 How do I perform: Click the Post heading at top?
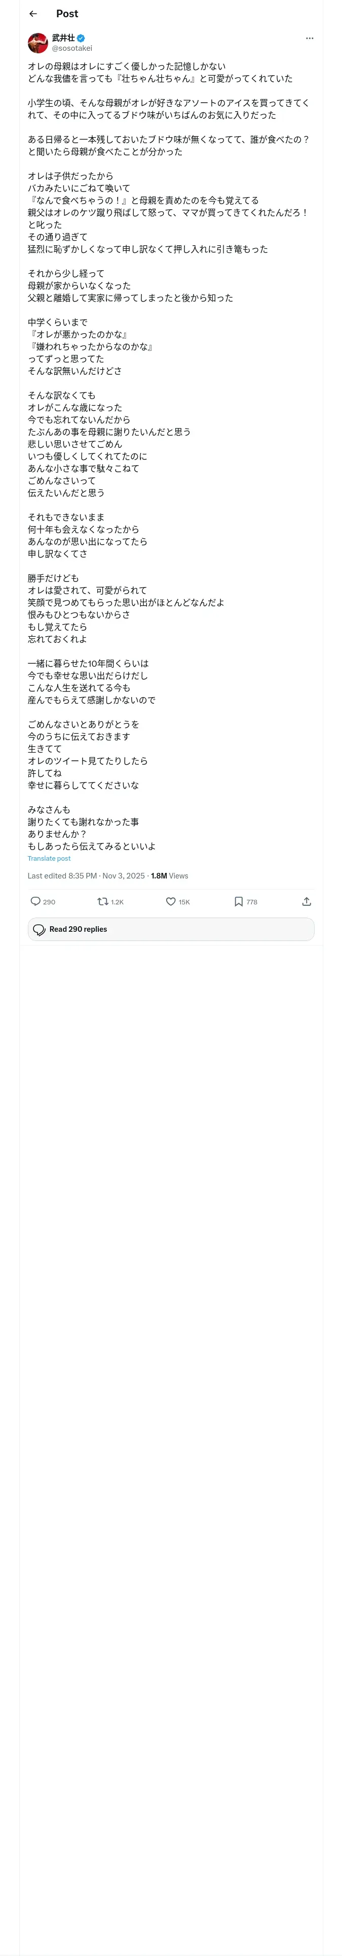pos(67,14)
